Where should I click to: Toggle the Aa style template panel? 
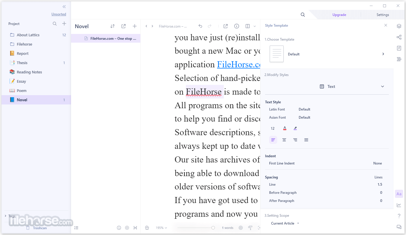click(x=399, y=194)
